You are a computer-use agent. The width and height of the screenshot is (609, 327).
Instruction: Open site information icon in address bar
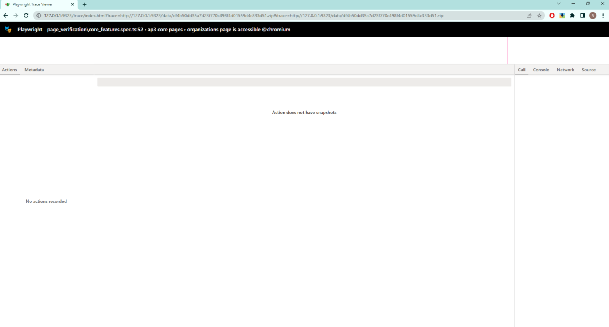click(x=39, y=16)
